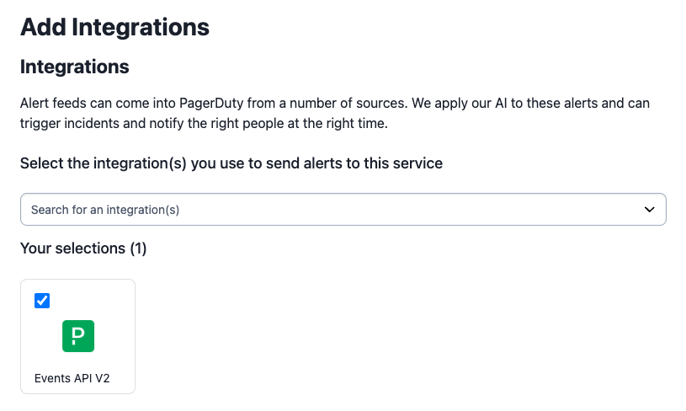This screenshot has width=686, height=411.
Task: Select the "Add Integrations" page heading
Action: click(x=114, y=27)
